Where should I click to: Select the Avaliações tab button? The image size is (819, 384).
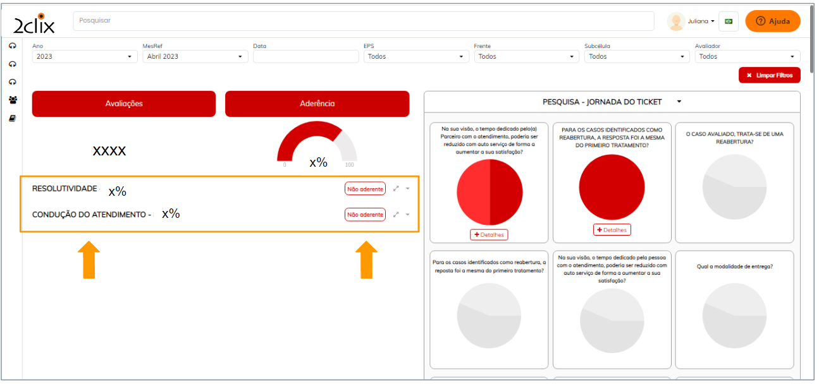click(x=124, y=104)
